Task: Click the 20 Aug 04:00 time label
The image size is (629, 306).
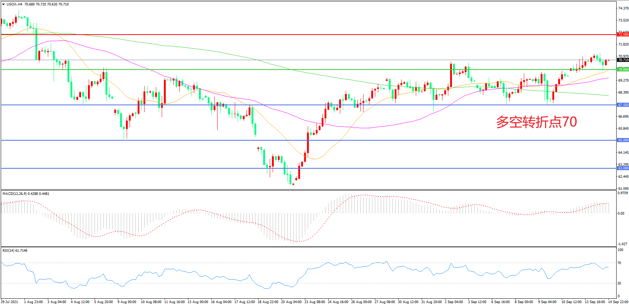Action: tap(291, 302)
